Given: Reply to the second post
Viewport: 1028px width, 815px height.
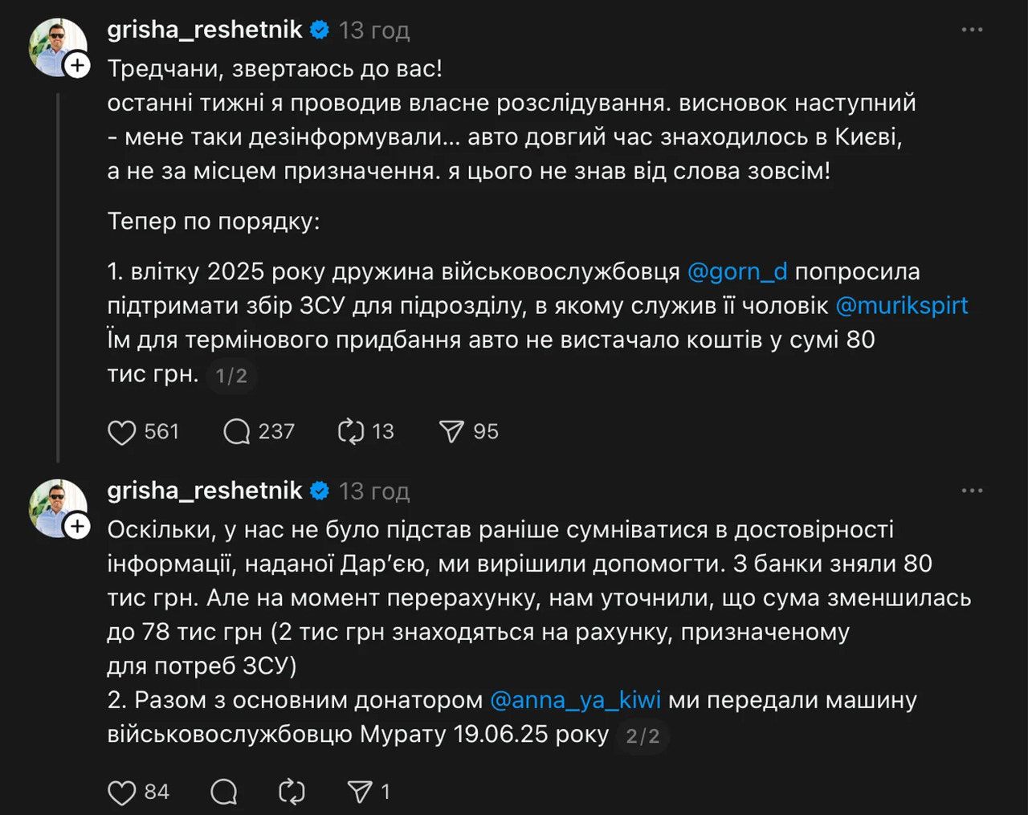Looking at the screenshot, I should pos(224,793).
